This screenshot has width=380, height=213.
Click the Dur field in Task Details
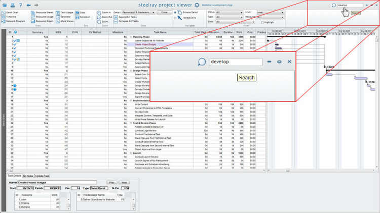pyautogui.click(x=75, y=188)
